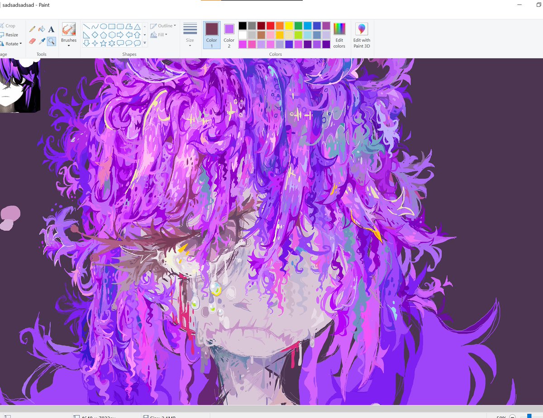Screen dimensions: 543x418
Task: Restore down the Paint window
Action: point(539,5)
